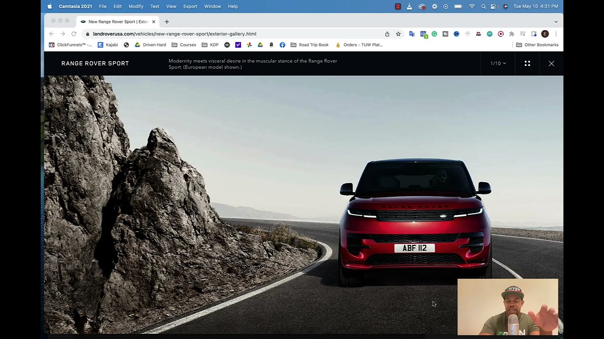Expand the 1/10 image counter dropdown

click(x=498, y=63)
